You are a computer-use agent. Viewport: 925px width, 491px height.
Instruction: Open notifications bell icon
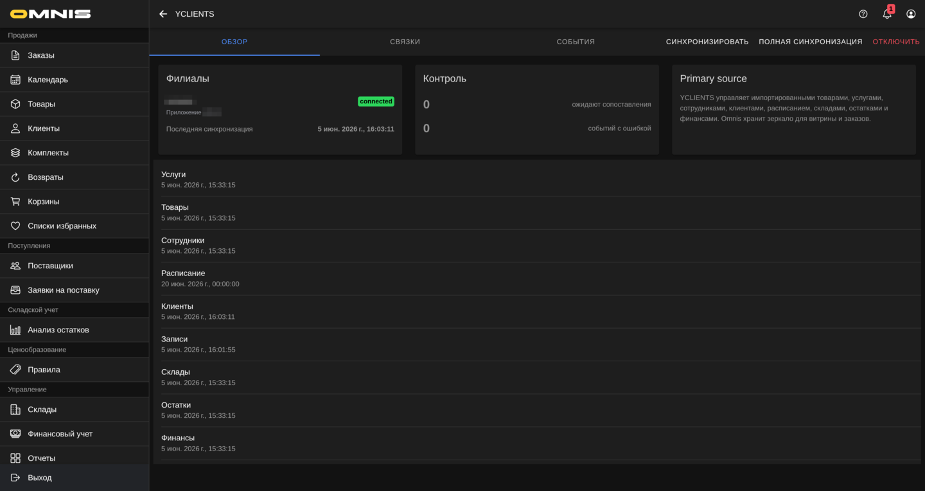click(x=887, y=14)
